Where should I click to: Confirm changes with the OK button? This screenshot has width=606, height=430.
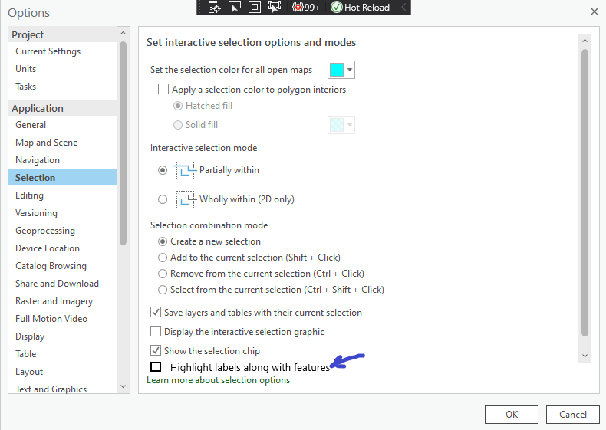[512, 415]
